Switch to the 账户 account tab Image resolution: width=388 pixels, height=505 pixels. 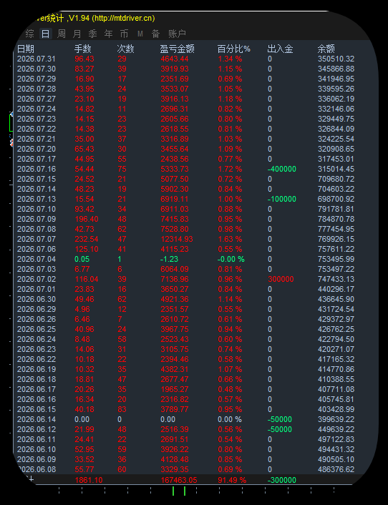point(177,34)
